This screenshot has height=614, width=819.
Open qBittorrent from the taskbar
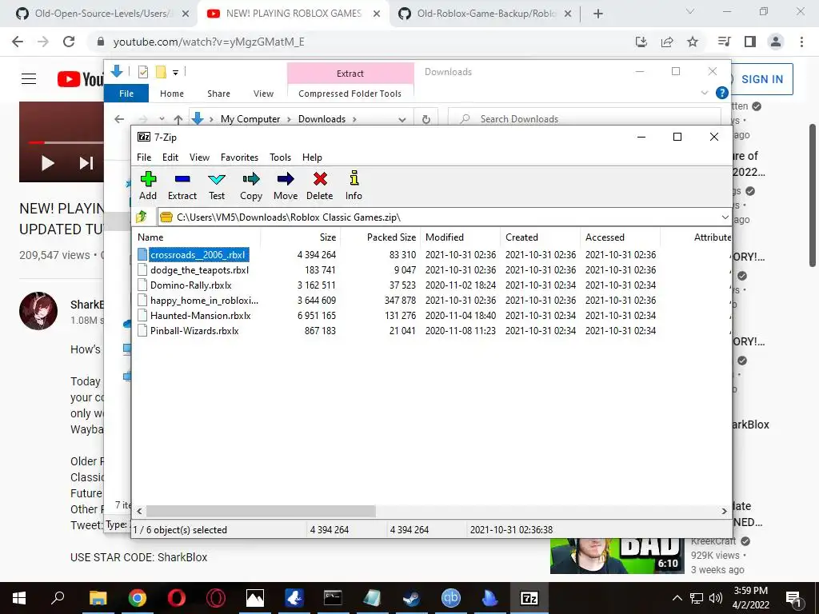click(x=451, y=598)
